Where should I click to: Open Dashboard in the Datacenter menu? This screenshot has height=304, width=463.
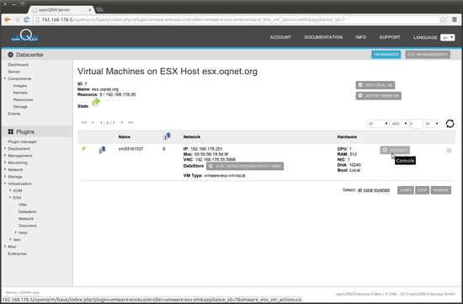pos(18,64)
